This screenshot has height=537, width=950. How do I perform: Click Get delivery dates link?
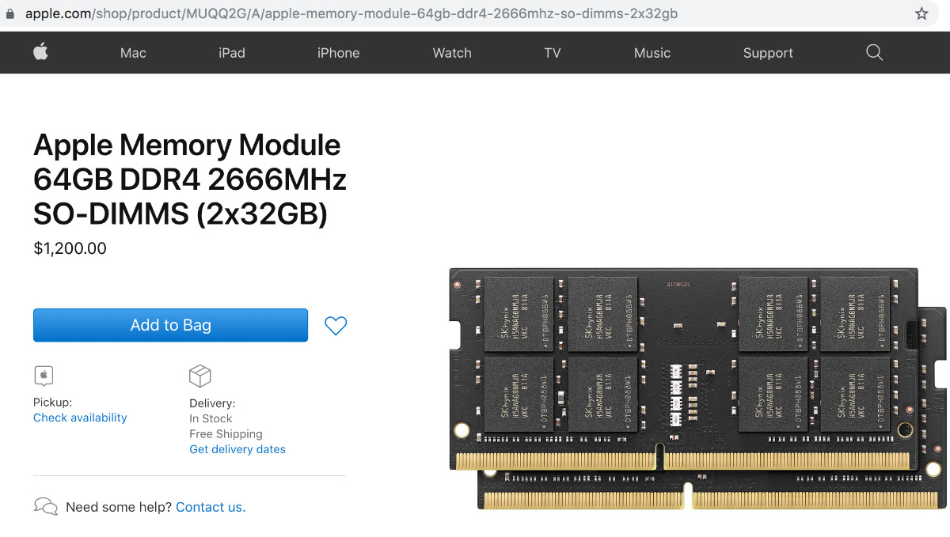click(x=237, y=449)
